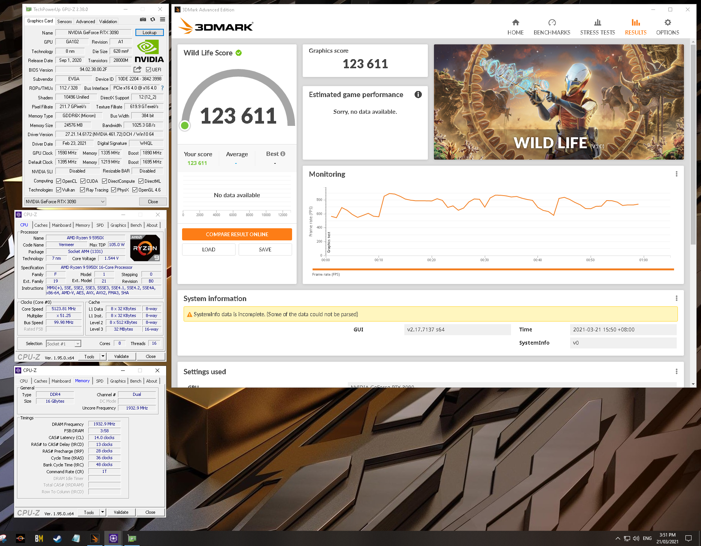Open the Bench tab in upper CPU-Z window
Viewport: 701px width, 546px height.
point(136,225)
